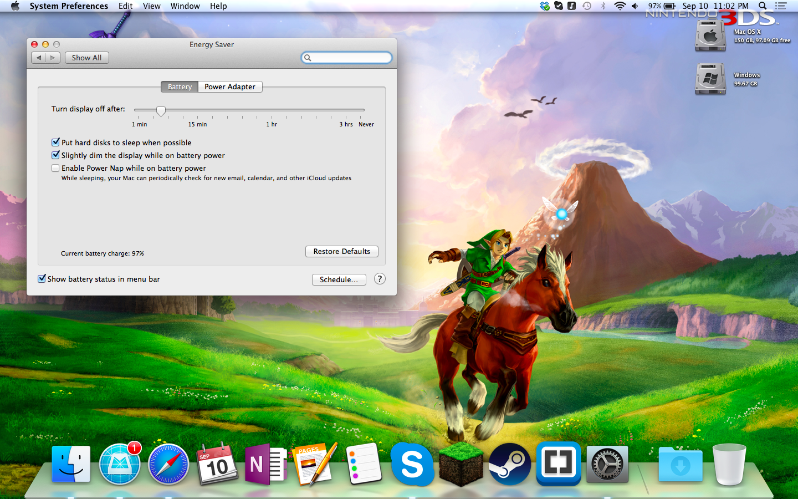The height and width of the screenshot is (499, 798).
Task: Uncheck Put hard disks to sleep when possible
Action: tap(55, 142)
